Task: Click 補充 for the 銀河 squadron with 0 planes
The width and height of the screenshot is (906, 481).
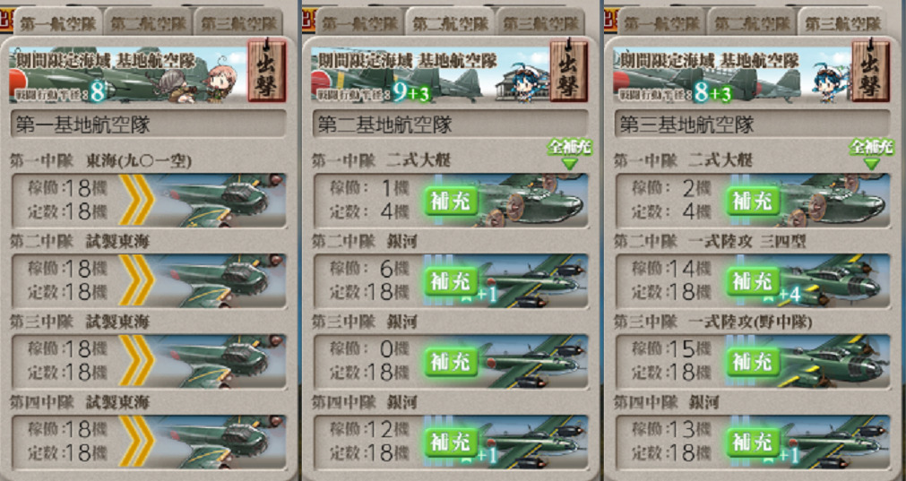Action: point(452,362)
